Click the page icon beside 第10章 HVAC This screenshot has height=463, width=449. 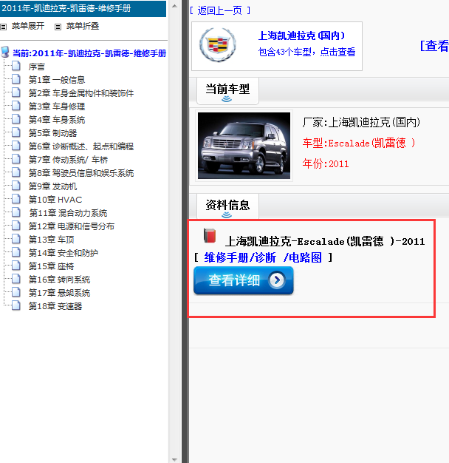coord(16,199)
